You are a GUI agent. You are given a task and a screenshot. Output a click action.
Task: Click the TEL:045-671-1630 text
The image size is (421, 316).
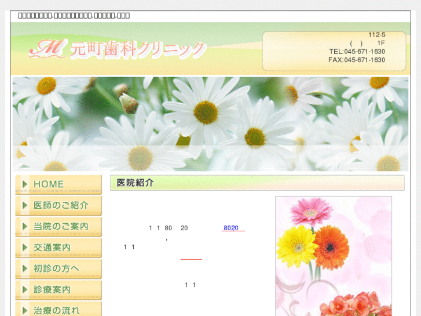tap(357, 52)
